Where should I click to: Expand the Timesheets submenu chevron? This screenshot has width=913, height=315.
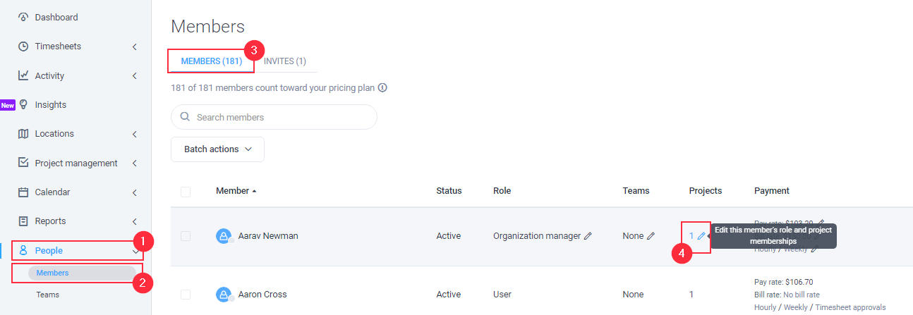(134, 47)
